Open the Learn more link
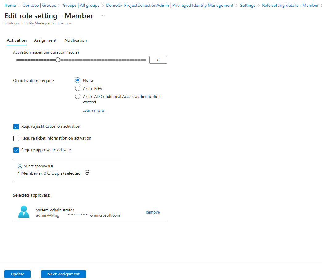The height and width of the screenshot is (280, 322). click(x=93, y=110)
